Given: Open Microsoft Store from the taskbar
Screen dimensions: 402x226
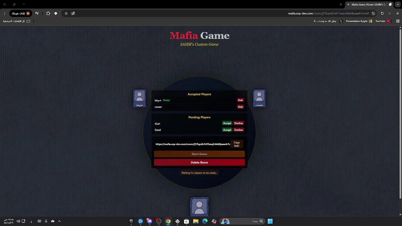Looking at the screenshot, I should click(x=187, y=221).
